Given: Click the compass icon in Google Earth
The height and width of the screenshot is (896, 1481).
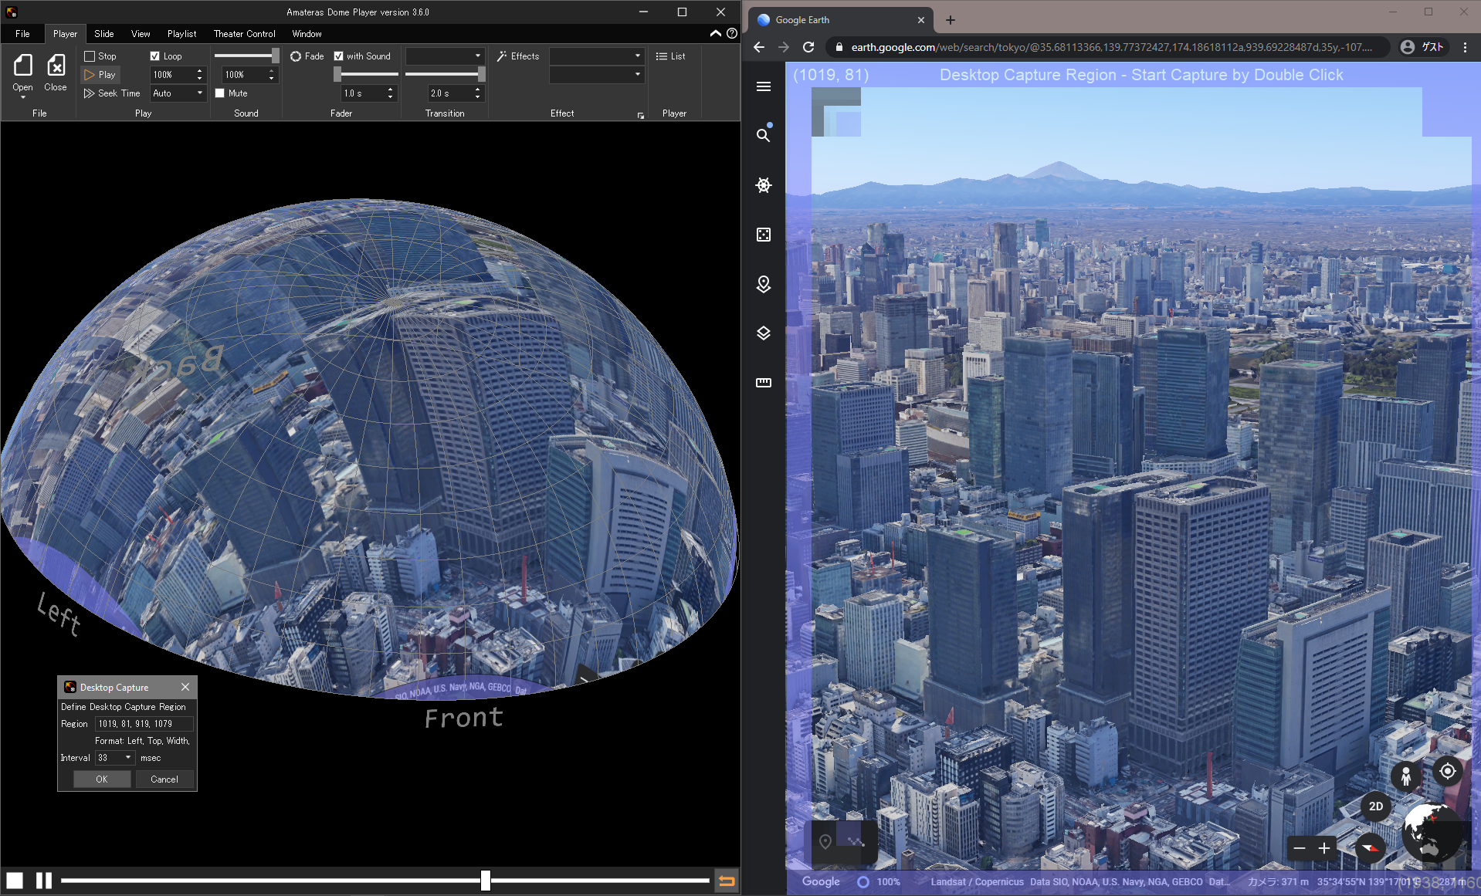Looking at the screenshot, I should (1371, 848).
